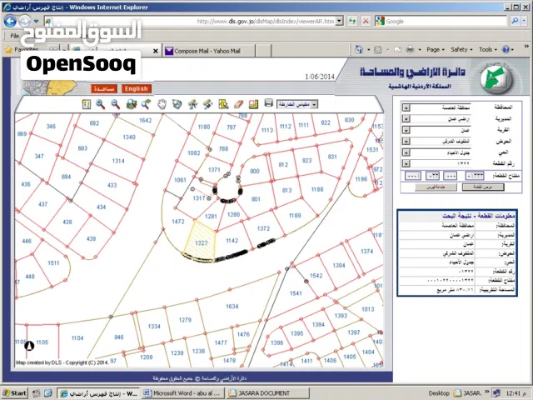Screen dimensions: 533x400
Task: Click the parcel key field containing ٠٠٠١
Action: tap(413, 176)
